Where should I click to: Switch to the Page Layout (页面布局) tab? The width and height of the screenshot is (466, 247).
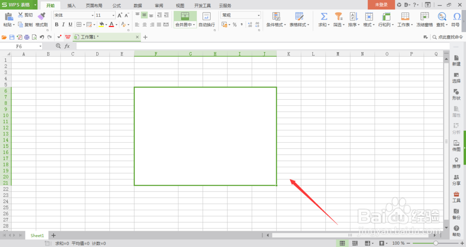94,5
